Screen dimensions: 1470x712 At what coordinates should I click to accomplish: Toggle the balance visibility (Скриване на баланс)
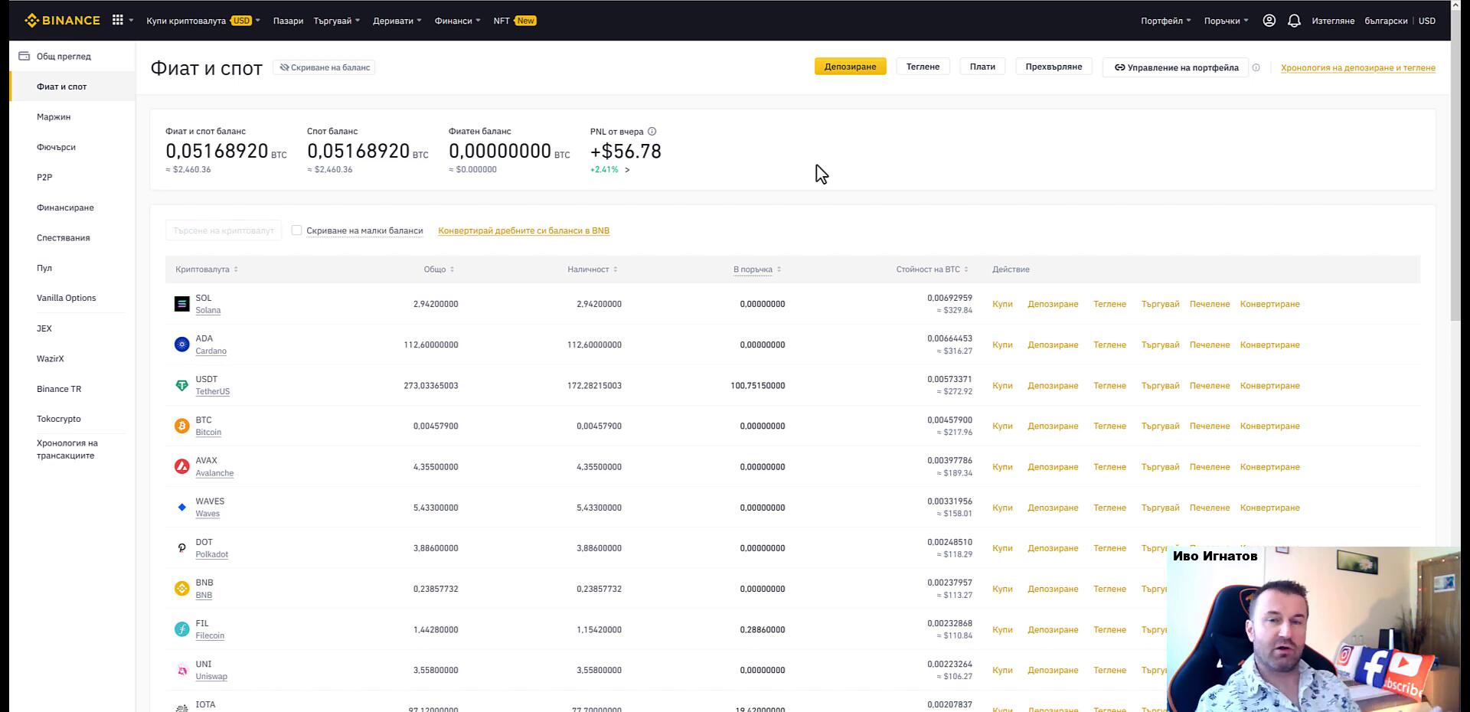pyautogui.click(x=325, y=67)
